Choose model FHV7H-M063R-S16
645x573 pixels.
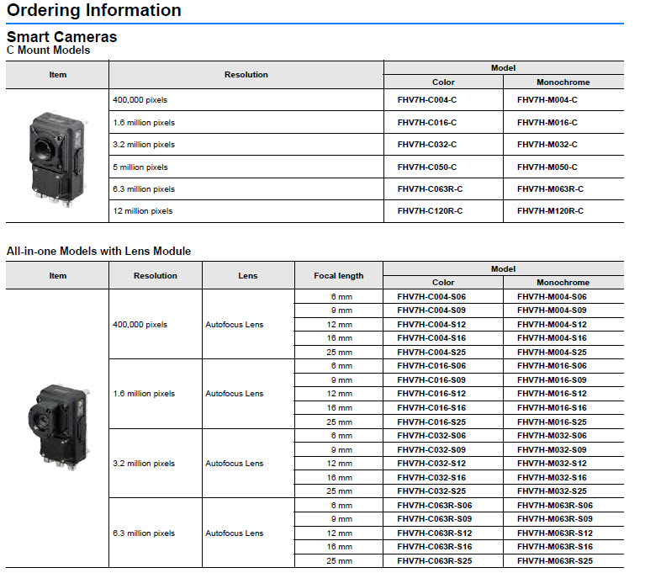point(554,547)
